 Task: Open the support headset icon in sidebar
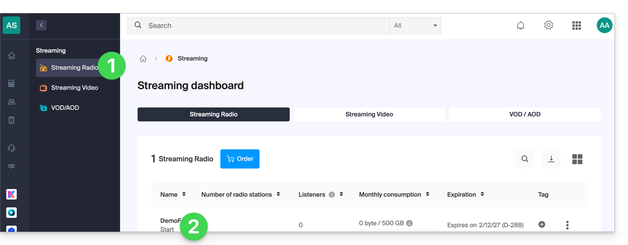(x=12, y=148)
